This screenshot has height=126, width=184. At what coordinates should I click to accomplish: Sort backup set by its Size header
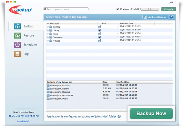click(x=109, y=82)
